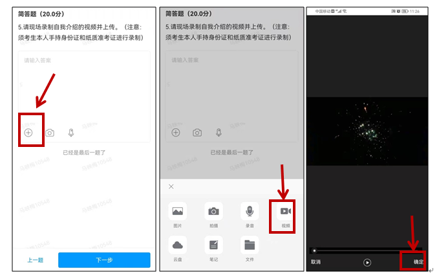
Task: Select the 视频 video option
Action: pyautogui.click(x=285, y=212)
